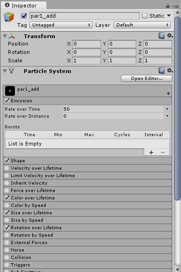
Task: Collapse the Transform component foldout
Action: tap(5, 36)
